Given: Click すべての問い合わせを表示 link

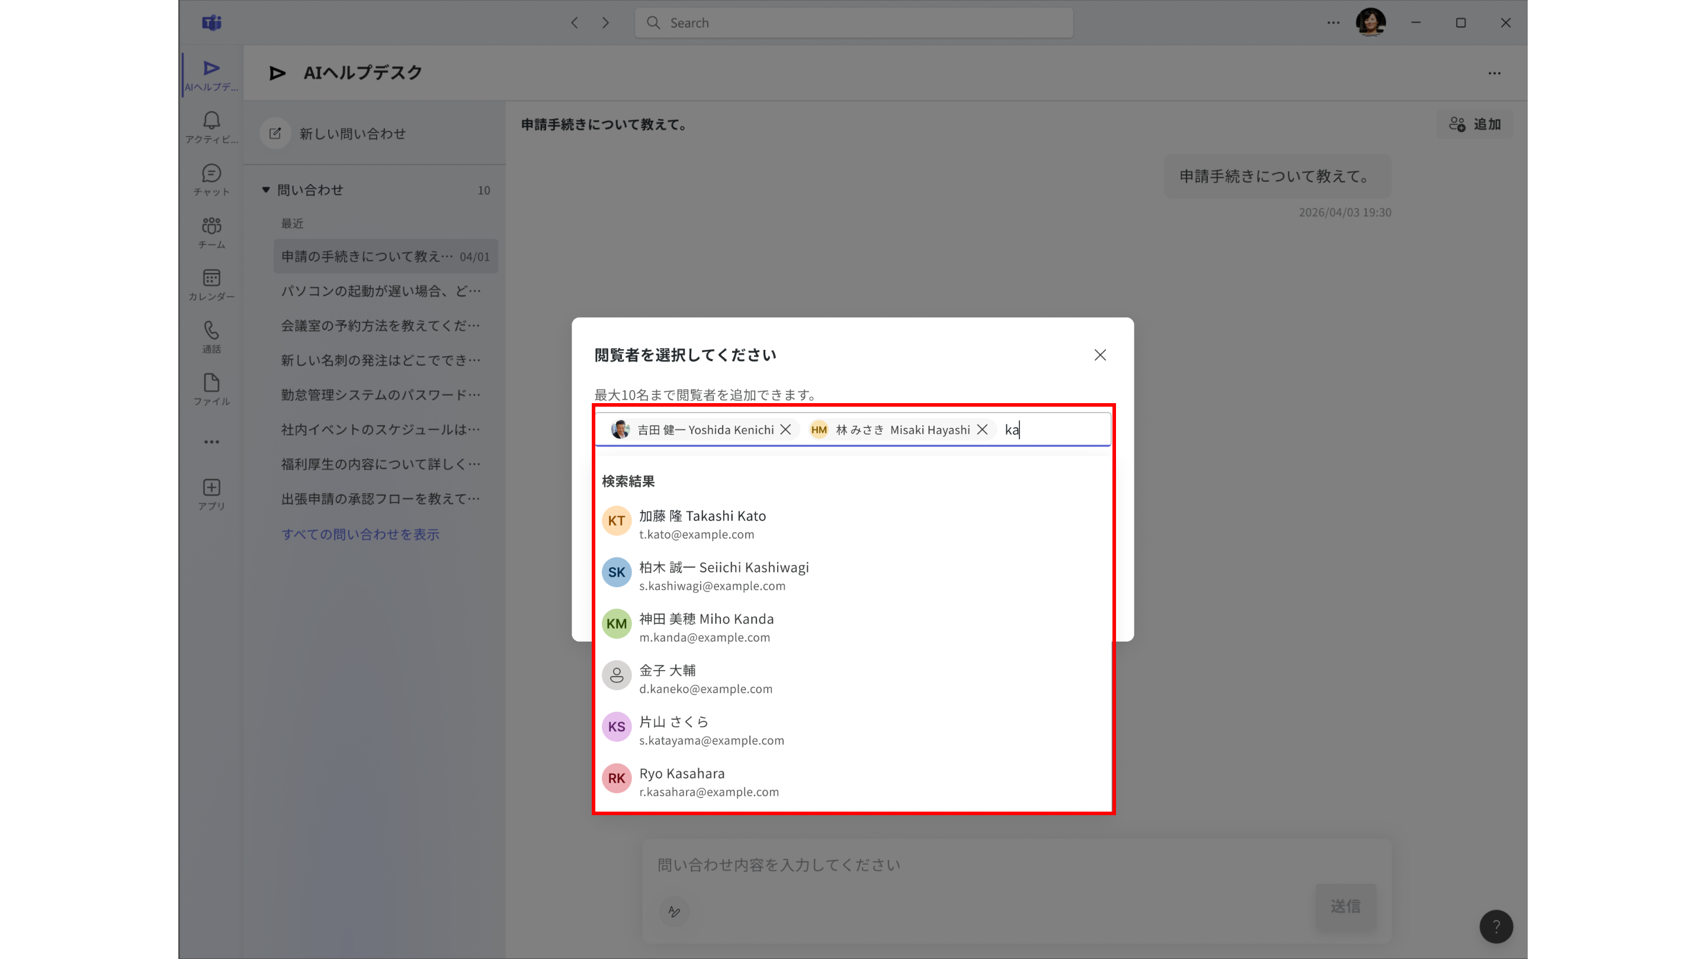Looking at the screenshot, I should (x=360, y=533).
